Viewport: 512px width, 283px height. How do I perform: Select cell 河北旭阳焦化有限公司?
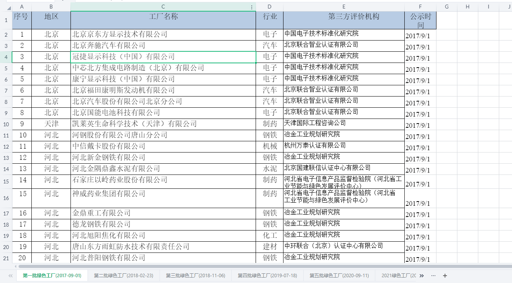point(163,236)
